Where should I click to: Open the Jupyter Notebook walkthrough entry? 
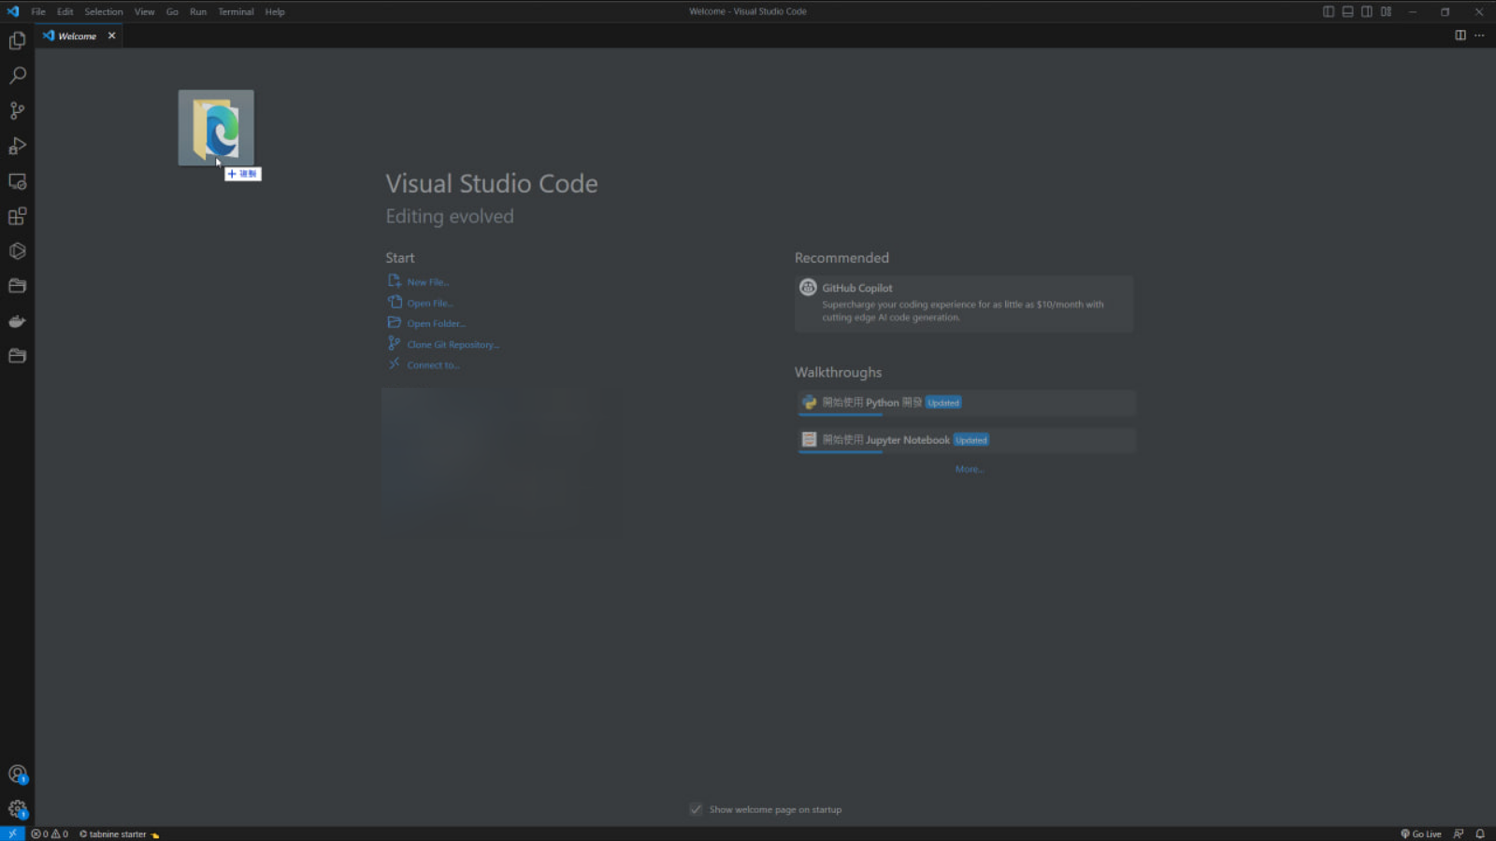point(966,440)
